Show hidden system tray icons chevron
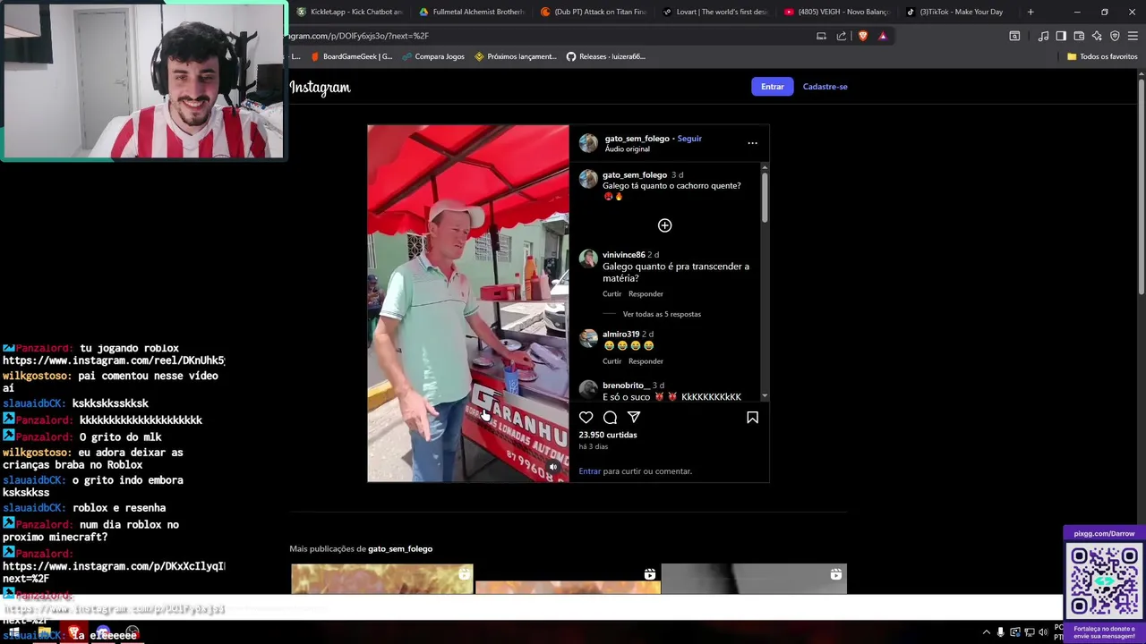The width and height of the screenshot is (1146, 644). pos(987,632)
